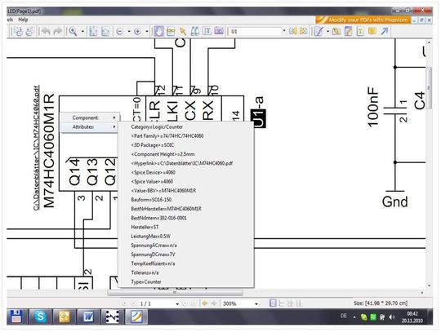Select the Attributes context menu entry
The width and height of the screenshot is (441, 332).
(x=91, y=127)
